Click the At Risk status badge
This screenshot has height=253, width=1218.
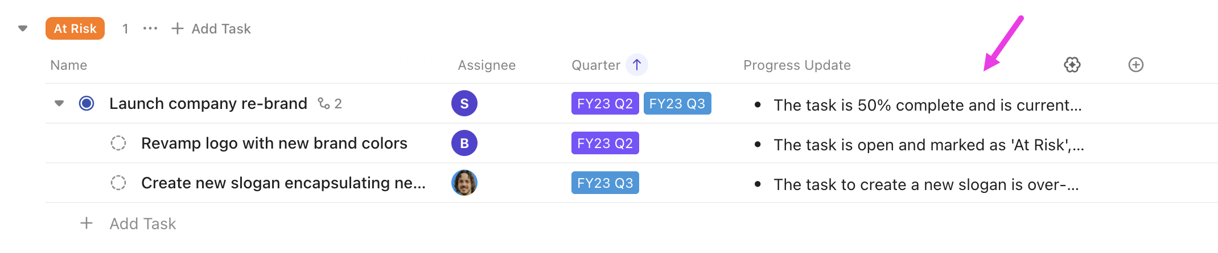[75, 28]
